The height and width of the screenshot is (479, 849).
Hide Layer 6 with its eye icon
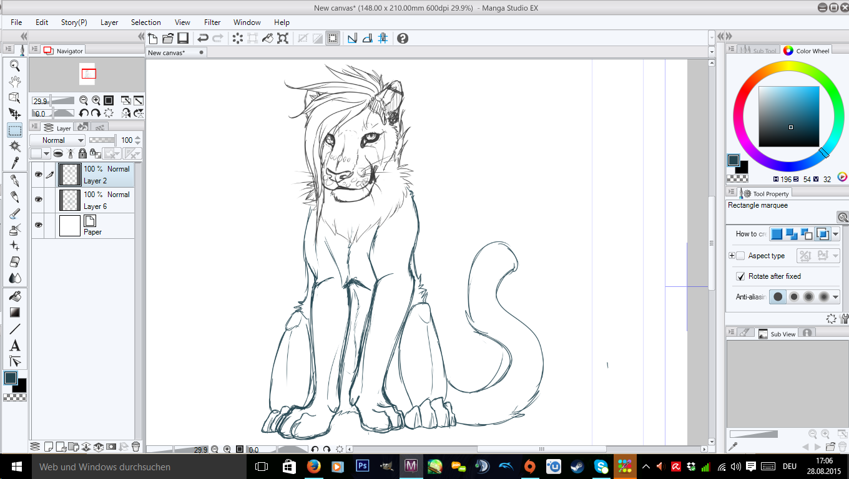point(38,200)
